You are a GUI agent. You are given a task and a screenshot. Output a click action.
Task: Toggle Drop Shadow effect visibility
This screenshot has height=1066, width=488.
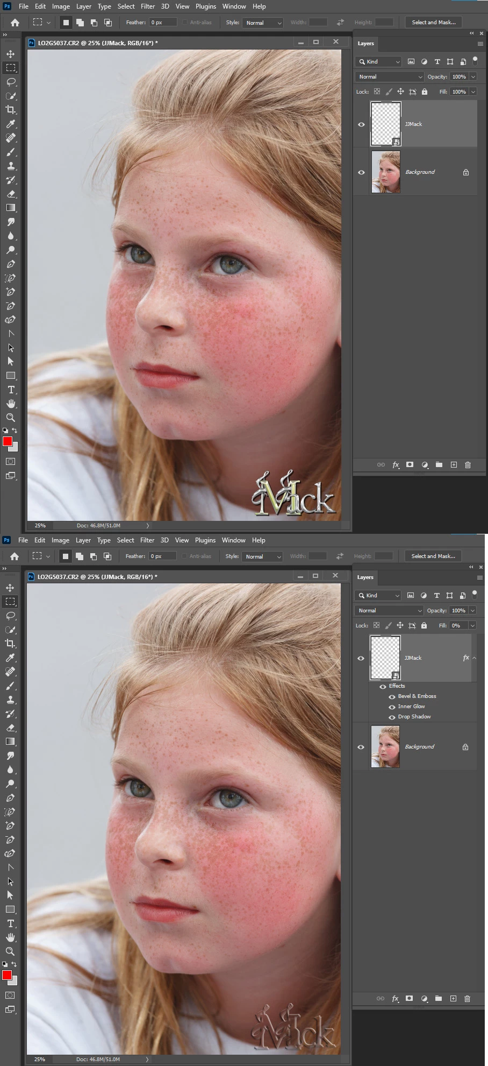(x=392, y=717)
